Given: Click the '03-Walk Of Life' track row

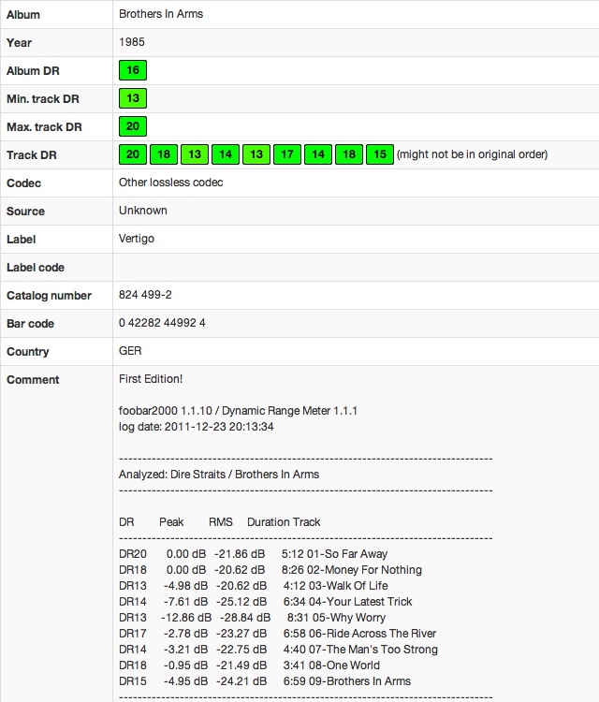Looking at the screenshot, I should click(253, 586).
